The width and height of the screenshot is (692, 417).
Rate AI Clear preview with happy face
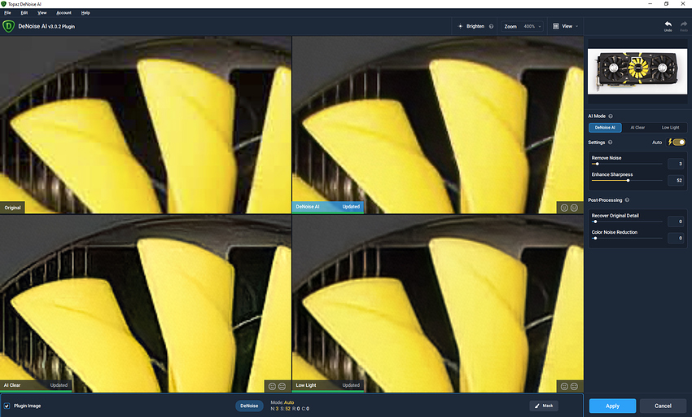click(272, 386)
